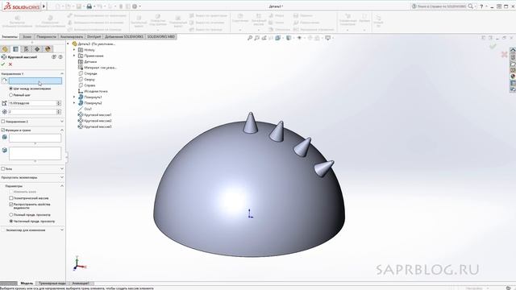The width and height of the screenshot is (516, 290).
Task: Collapse 'Функции и грани' section chevron
Action: tap(62, 130)
